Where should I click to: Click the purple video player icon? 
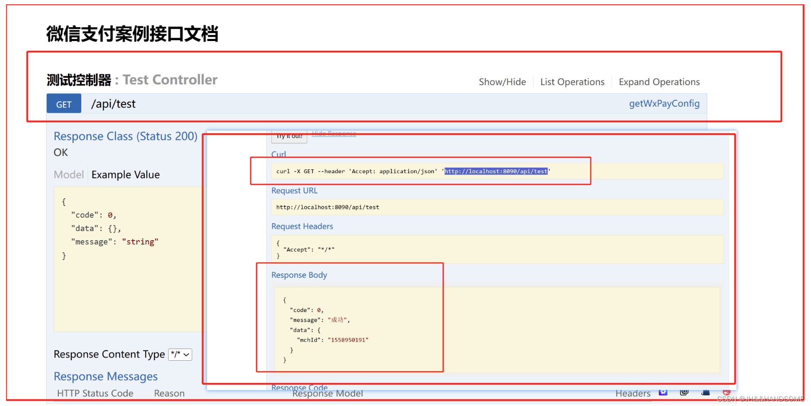coord(663,392)
